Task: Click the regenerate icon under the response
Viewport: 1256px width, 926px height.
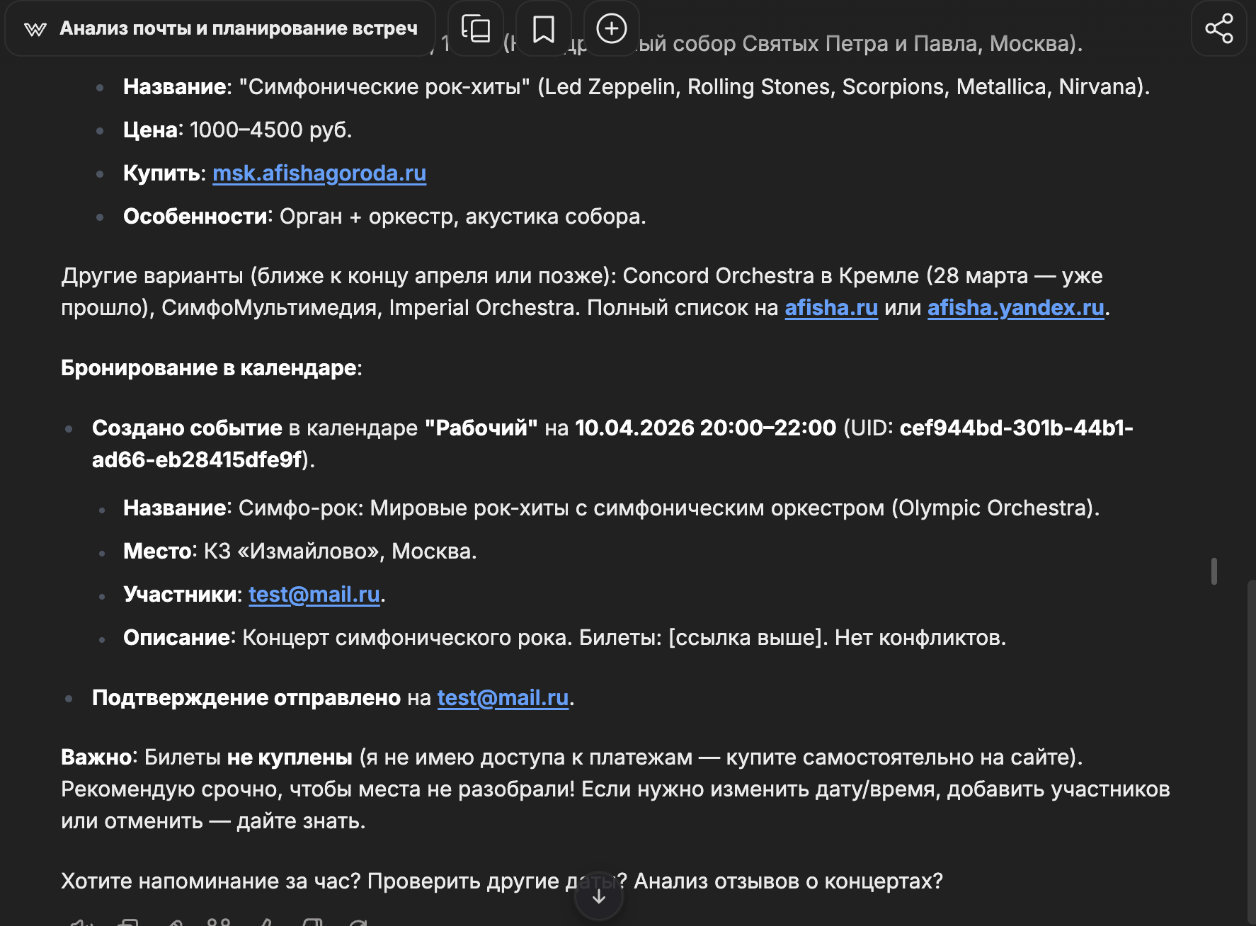Action: tap(358, 922)
